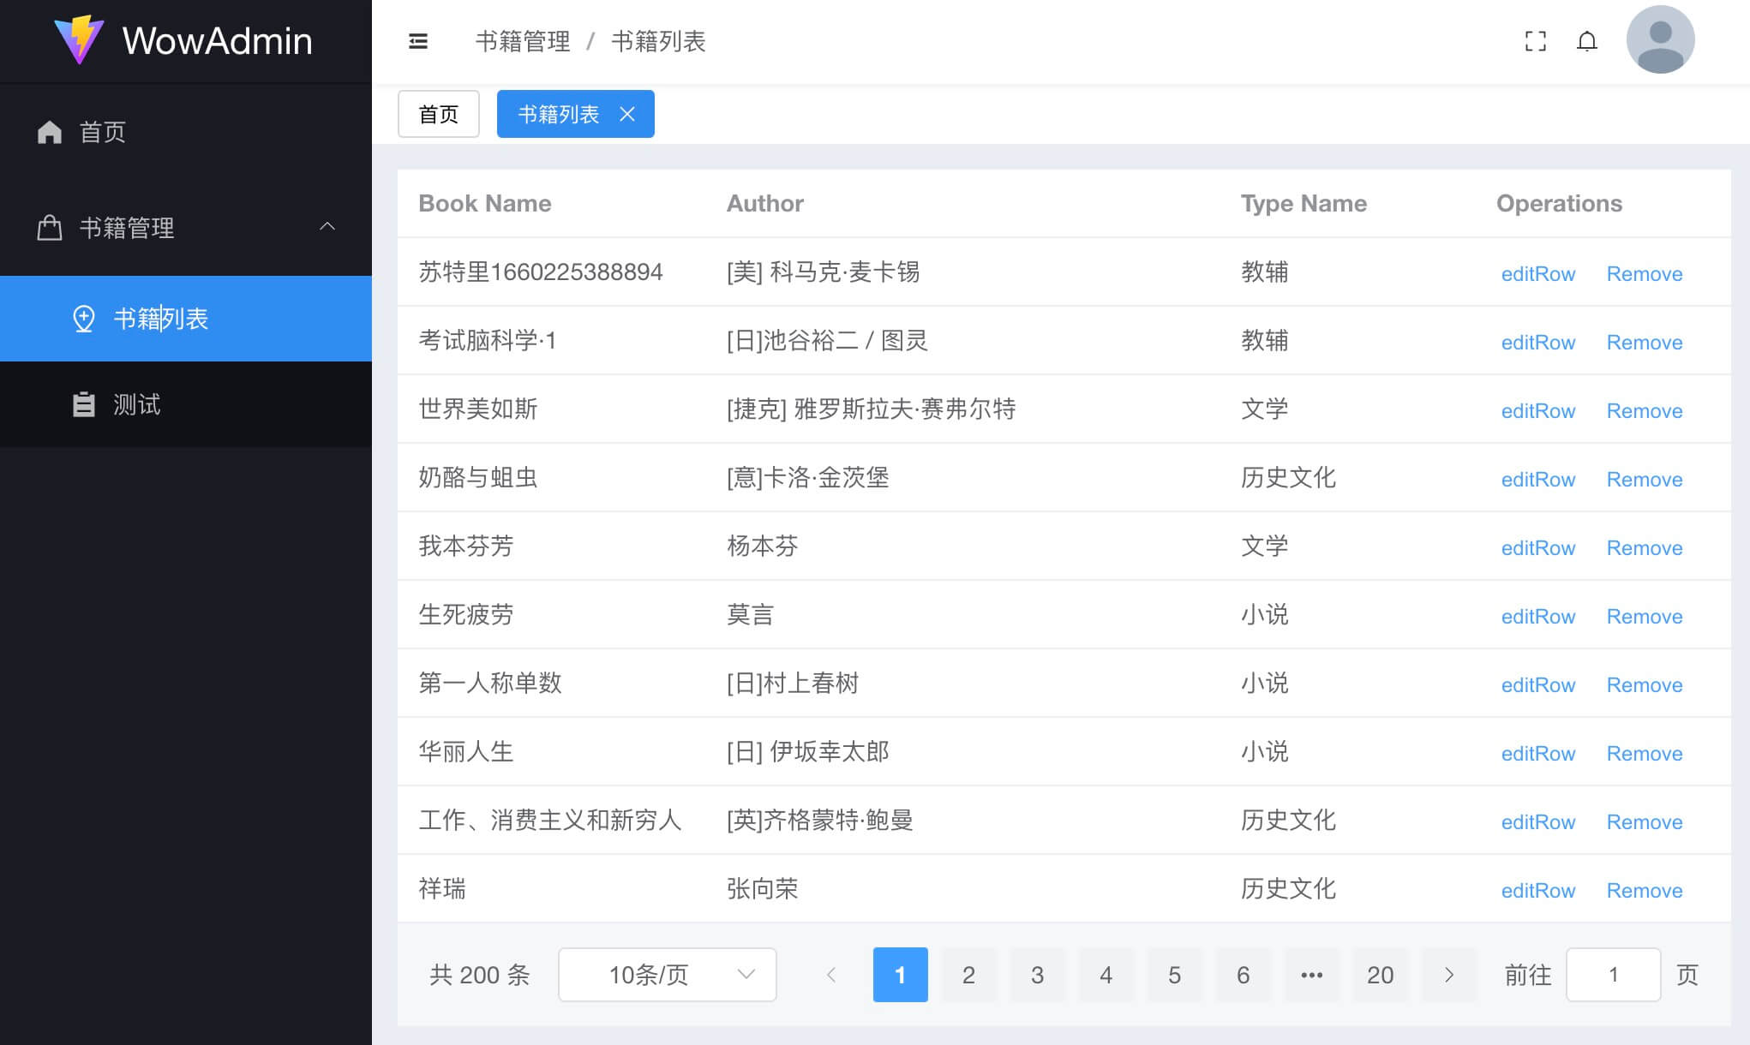Remove the book 祥瑞
Screen dimensions: 1750x1045
(1644, 891)
